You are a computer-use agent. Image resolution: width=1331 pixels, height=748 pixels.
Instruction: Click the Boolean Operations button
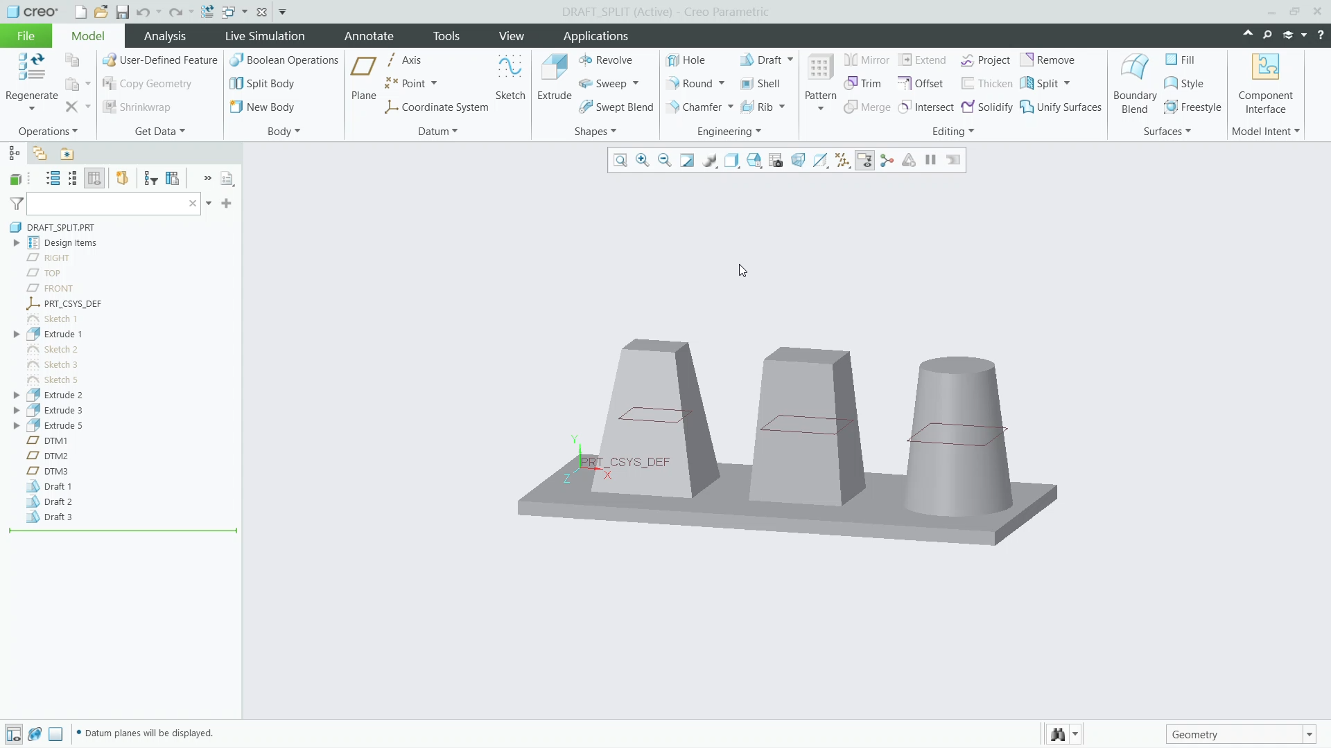[284, 60]
